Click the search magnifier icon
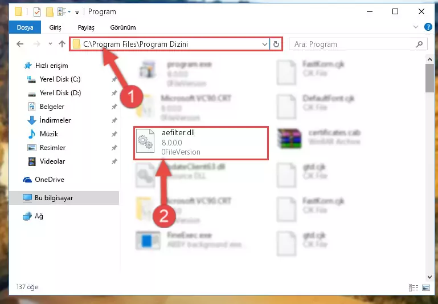The width and height of the screenshot is (438, 304). pos(419,44)
